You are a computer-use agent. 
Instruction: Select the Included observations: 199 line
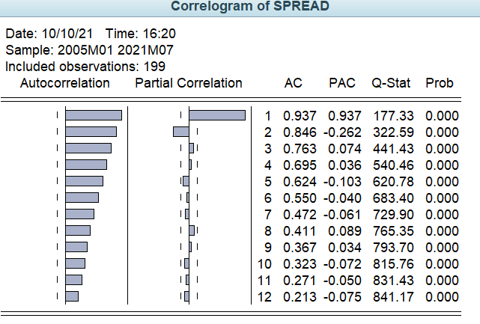tap(85, 67)
